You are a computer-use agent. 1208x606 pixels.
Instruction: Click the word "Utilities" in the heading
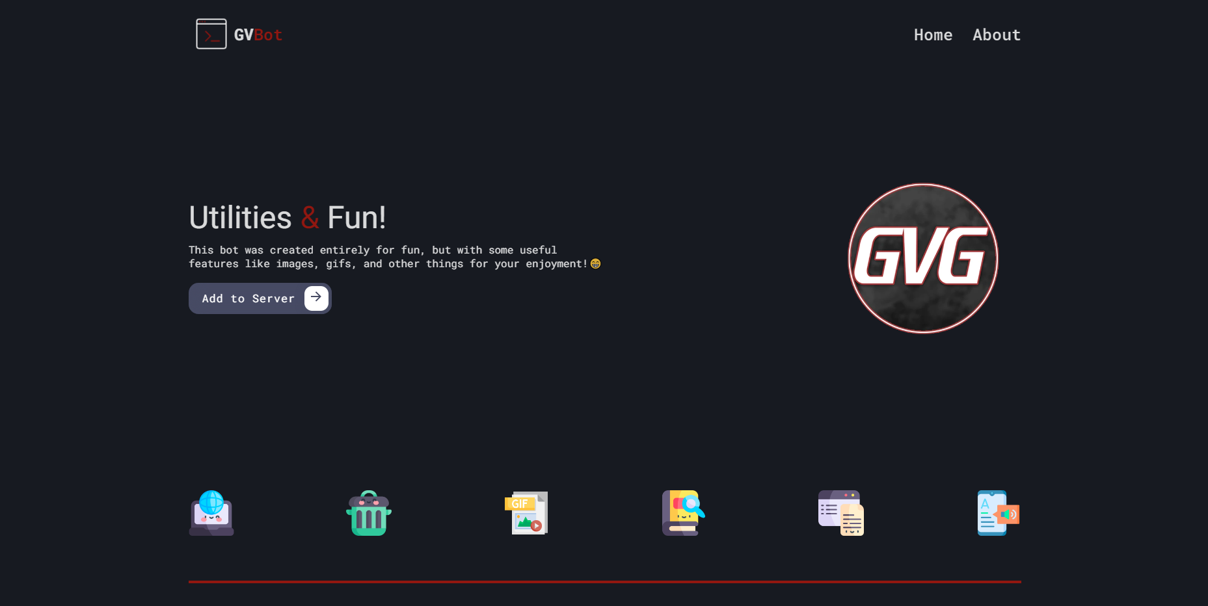240,218
